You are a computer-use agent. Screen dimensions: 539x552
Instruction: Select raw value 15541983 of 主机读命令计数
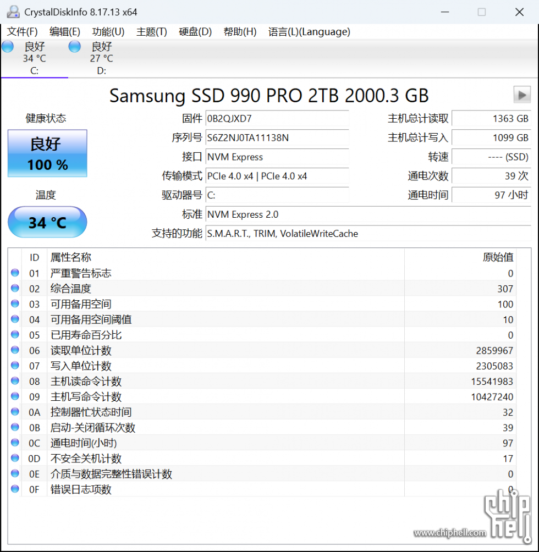[492, 382]
